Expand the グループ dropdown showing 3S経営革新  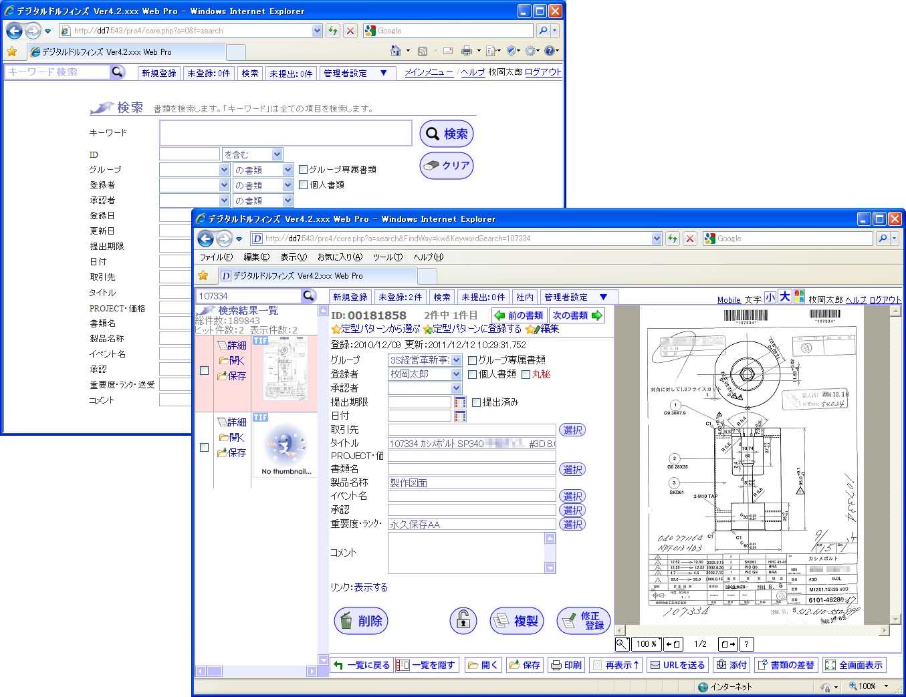point(456,360)
